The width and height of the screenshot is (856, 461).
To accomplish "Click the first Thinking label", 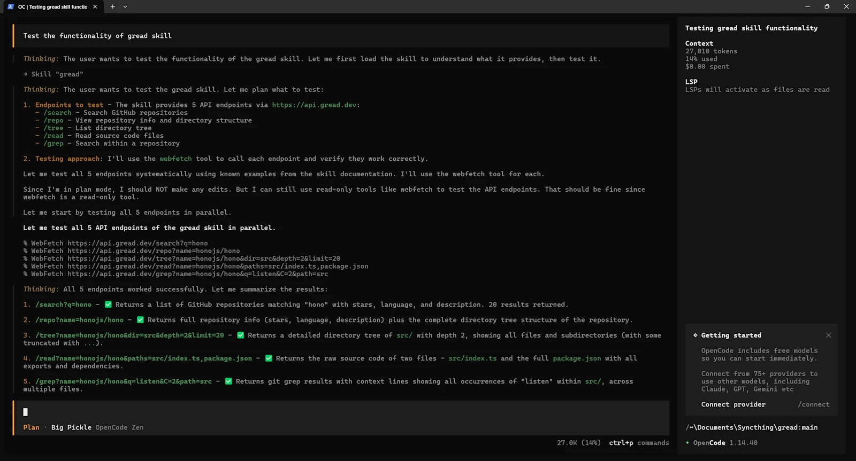I will [41, 59].
